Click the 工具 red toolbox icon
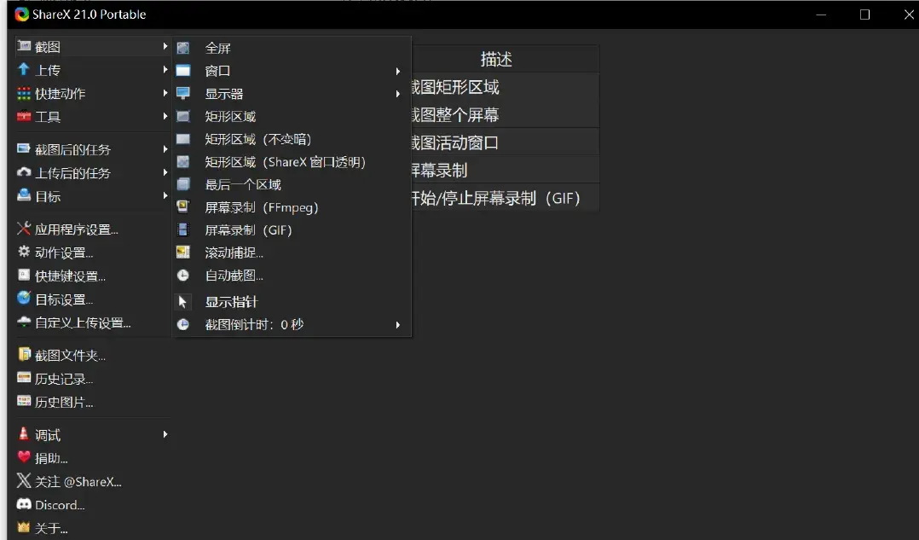 pyautogui.click(x=24, y=116)
